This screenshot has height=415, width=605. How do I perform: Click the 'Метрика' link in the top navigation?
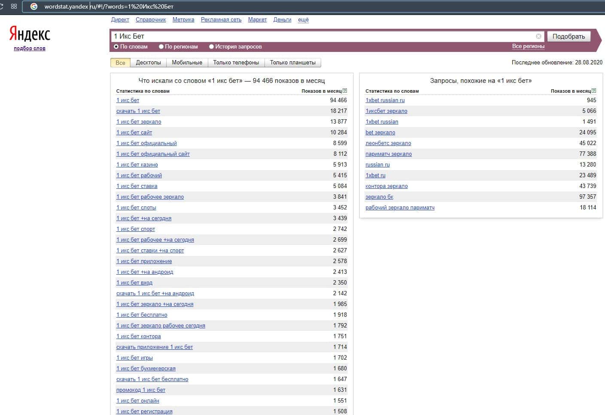tap(183, 20)
